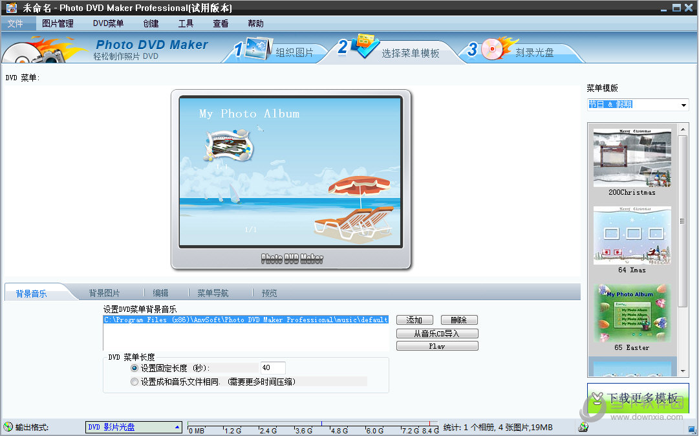Select the default music file path entry
The width and height of the screenshot is (699, 436).
246,320
